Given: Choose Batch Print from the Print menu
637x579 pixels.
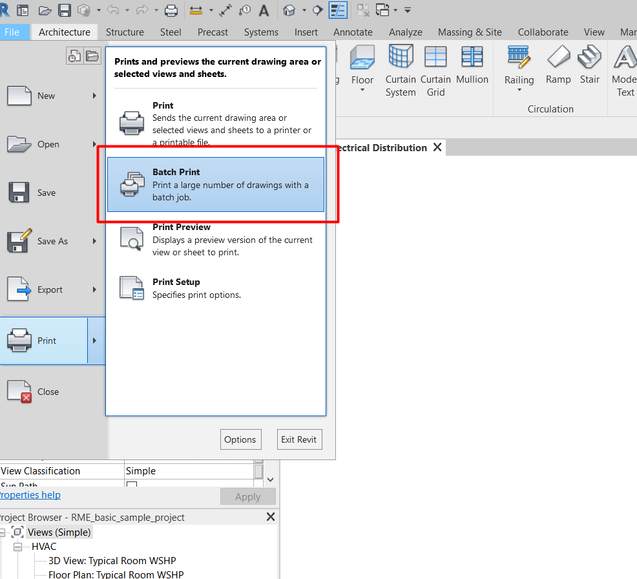Looking at the screenshot, I should [216, 184].
